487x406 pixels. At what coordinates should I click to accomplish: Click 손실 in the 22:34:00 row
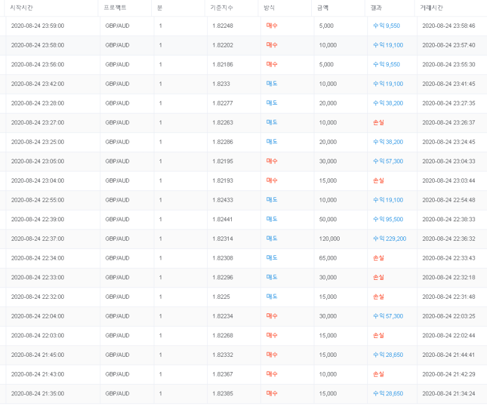point(379,258)
